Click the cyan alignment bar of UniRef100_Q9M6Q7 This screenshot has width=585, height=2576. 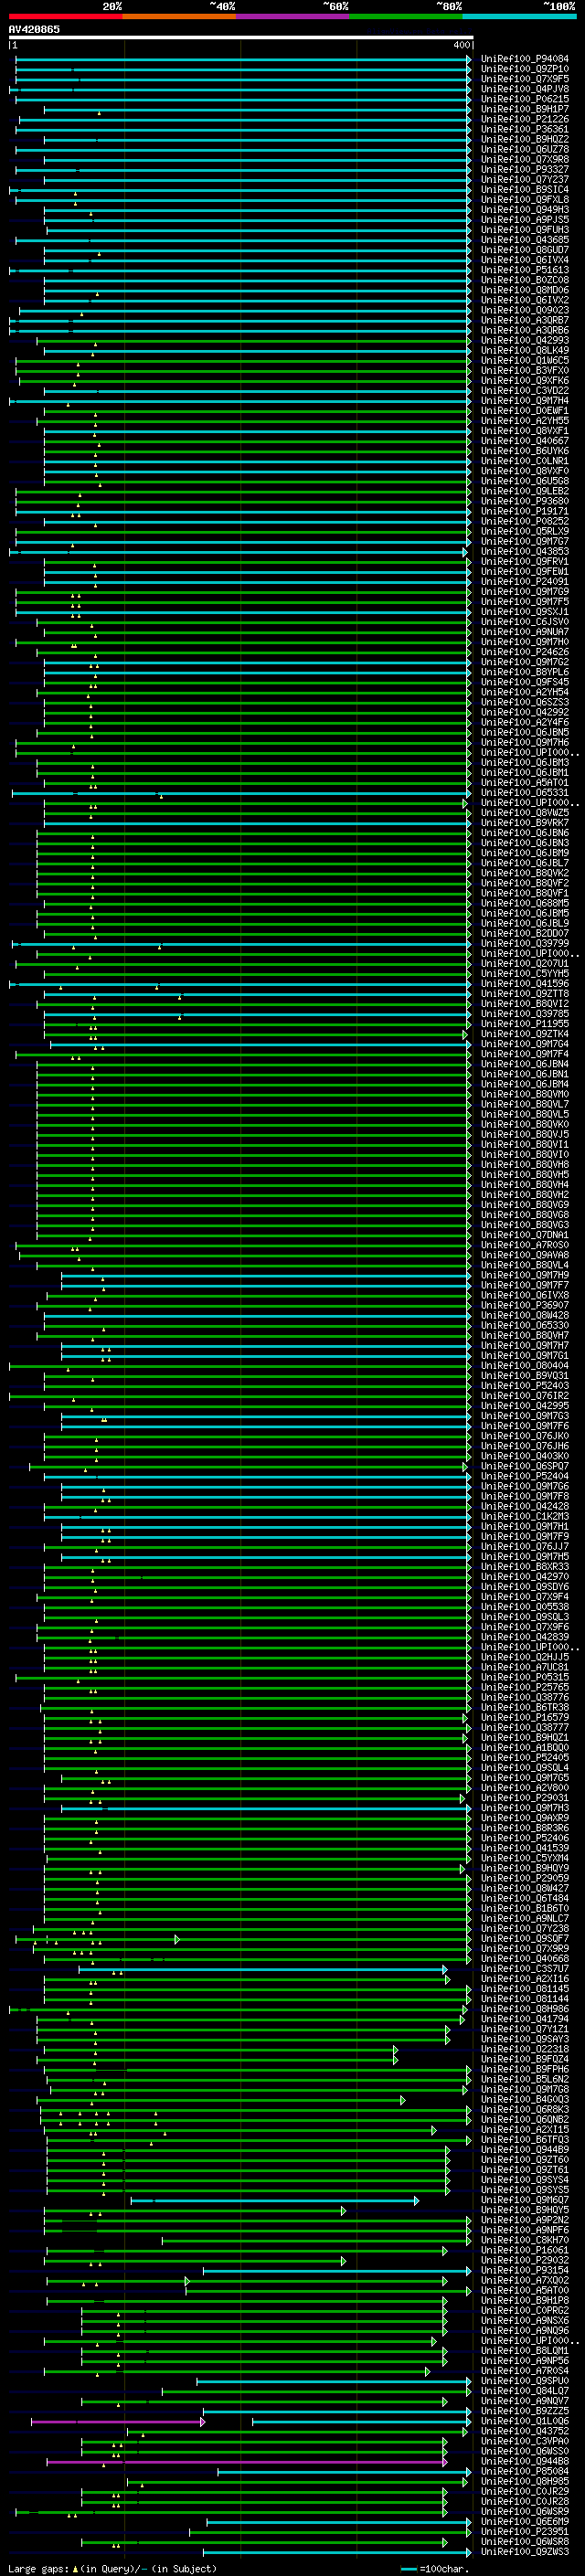275,2200
